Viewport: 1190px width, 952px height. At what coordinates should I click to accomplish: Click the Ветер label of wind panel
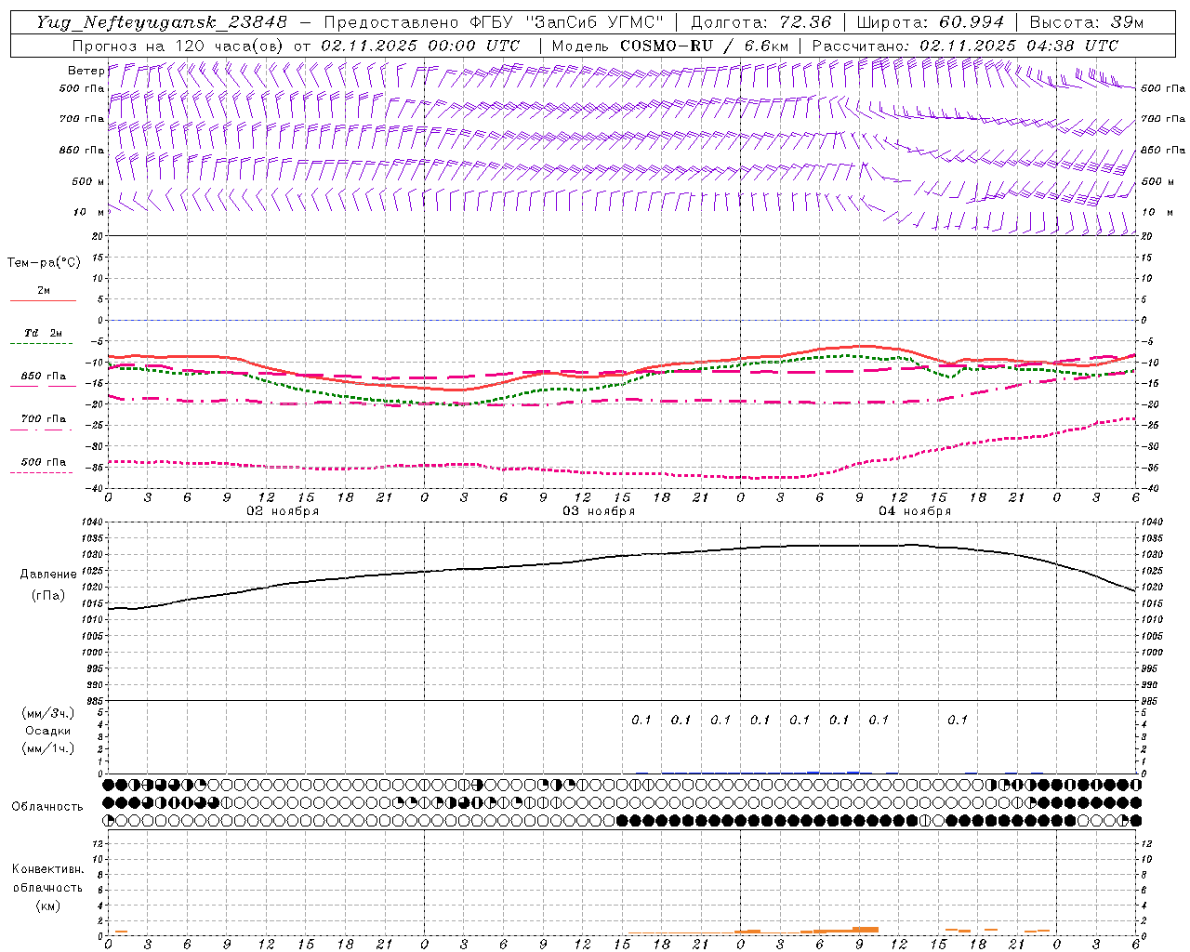86,71
